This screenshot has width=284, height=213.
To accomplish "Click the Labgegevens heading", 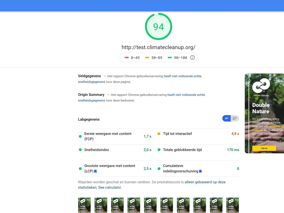I will point(89,119).
